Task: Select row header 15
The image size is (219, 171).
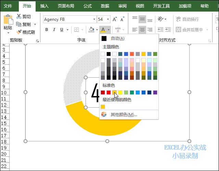Action: click(4, 123)
